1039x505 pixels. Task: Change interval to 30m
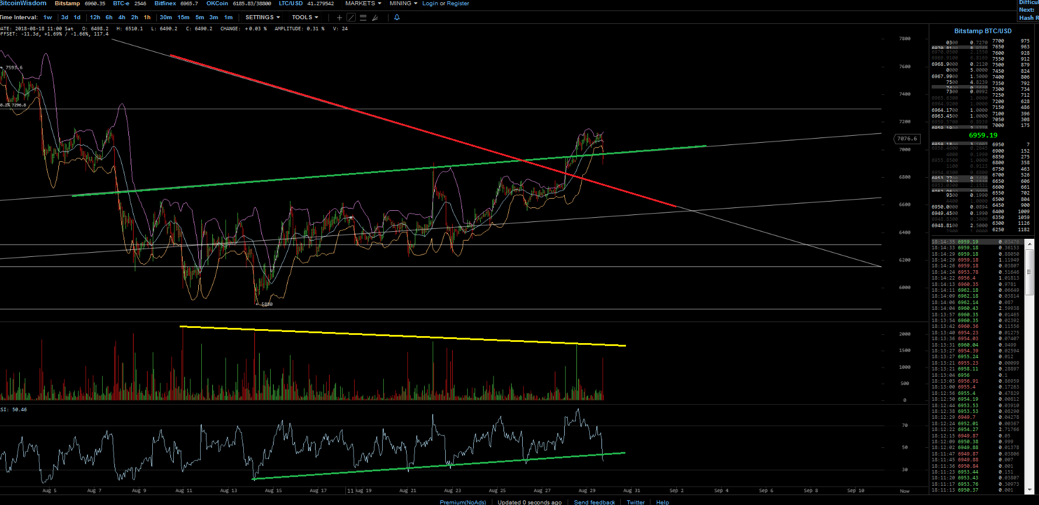tap(166, 17)
